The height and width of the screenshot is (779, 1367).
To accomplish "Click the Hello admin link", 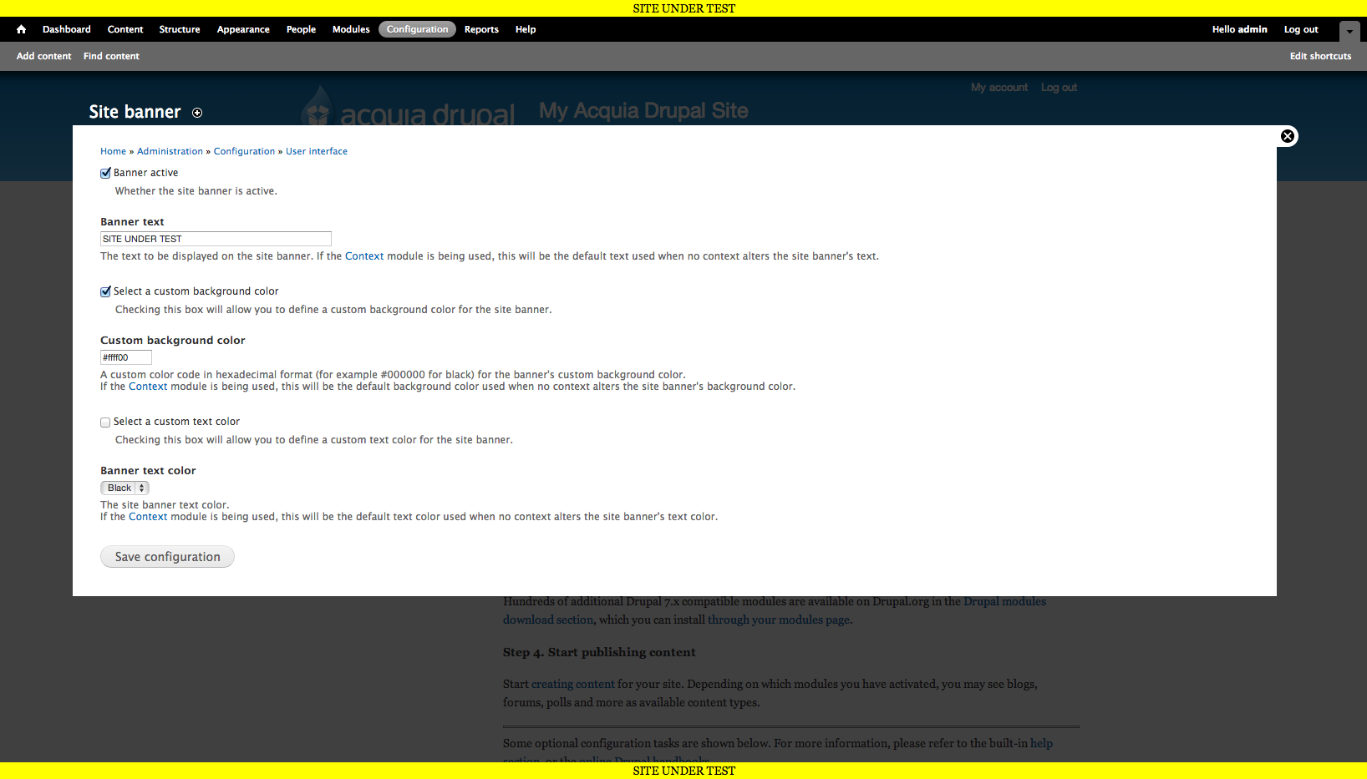I will tap(1239, 29).
